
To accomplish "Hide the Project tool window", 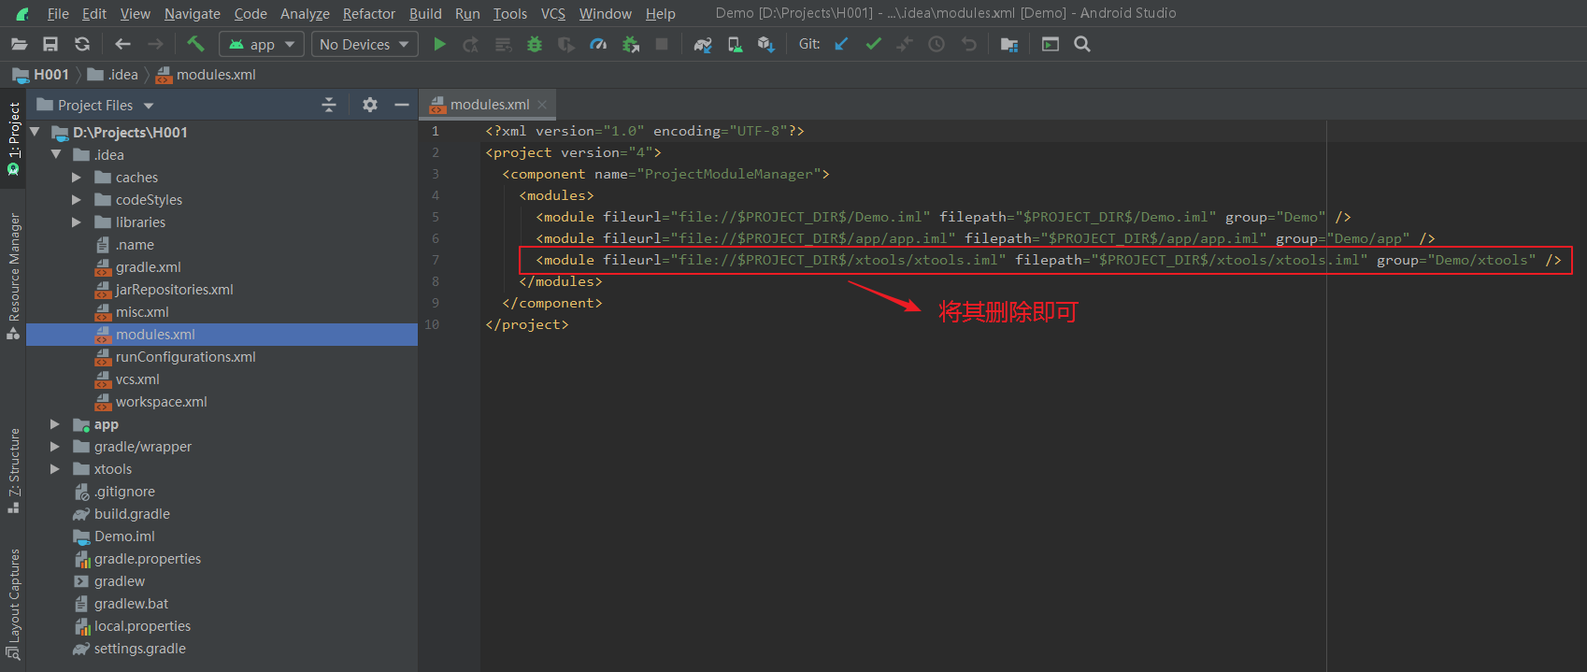I will (x=402, y=105).
